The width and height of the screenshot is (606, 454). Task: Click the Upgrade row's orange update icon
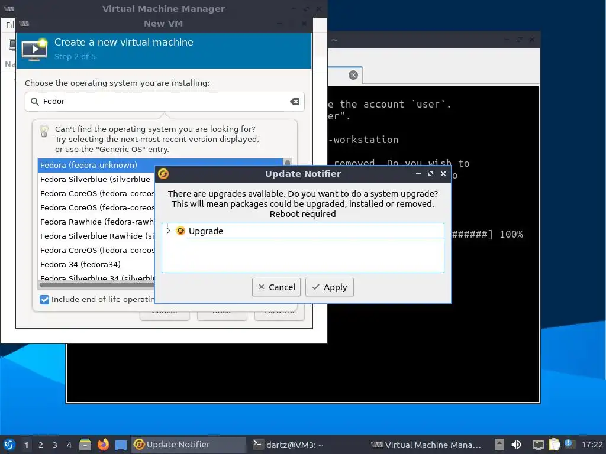180,231
